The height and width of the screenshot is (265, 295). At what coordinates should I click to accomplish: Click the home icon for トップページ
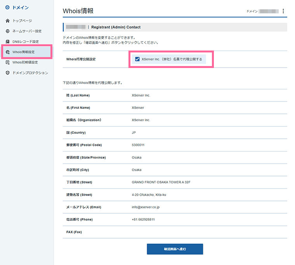(7, 21)
